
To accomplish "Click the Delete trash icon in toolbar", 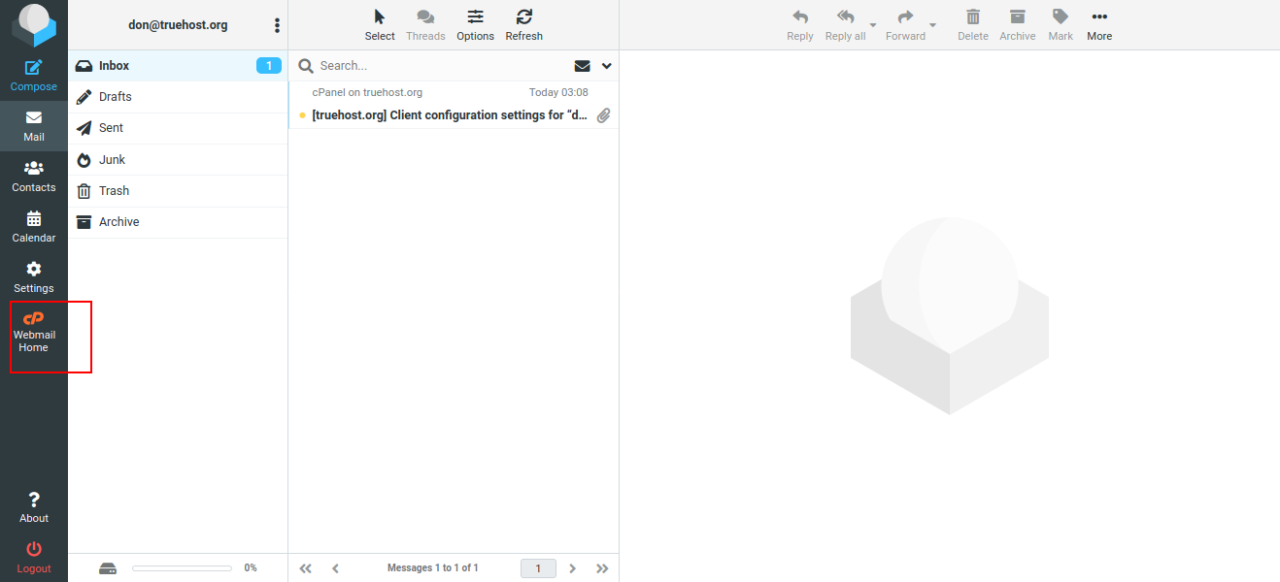I will point(973,25).
